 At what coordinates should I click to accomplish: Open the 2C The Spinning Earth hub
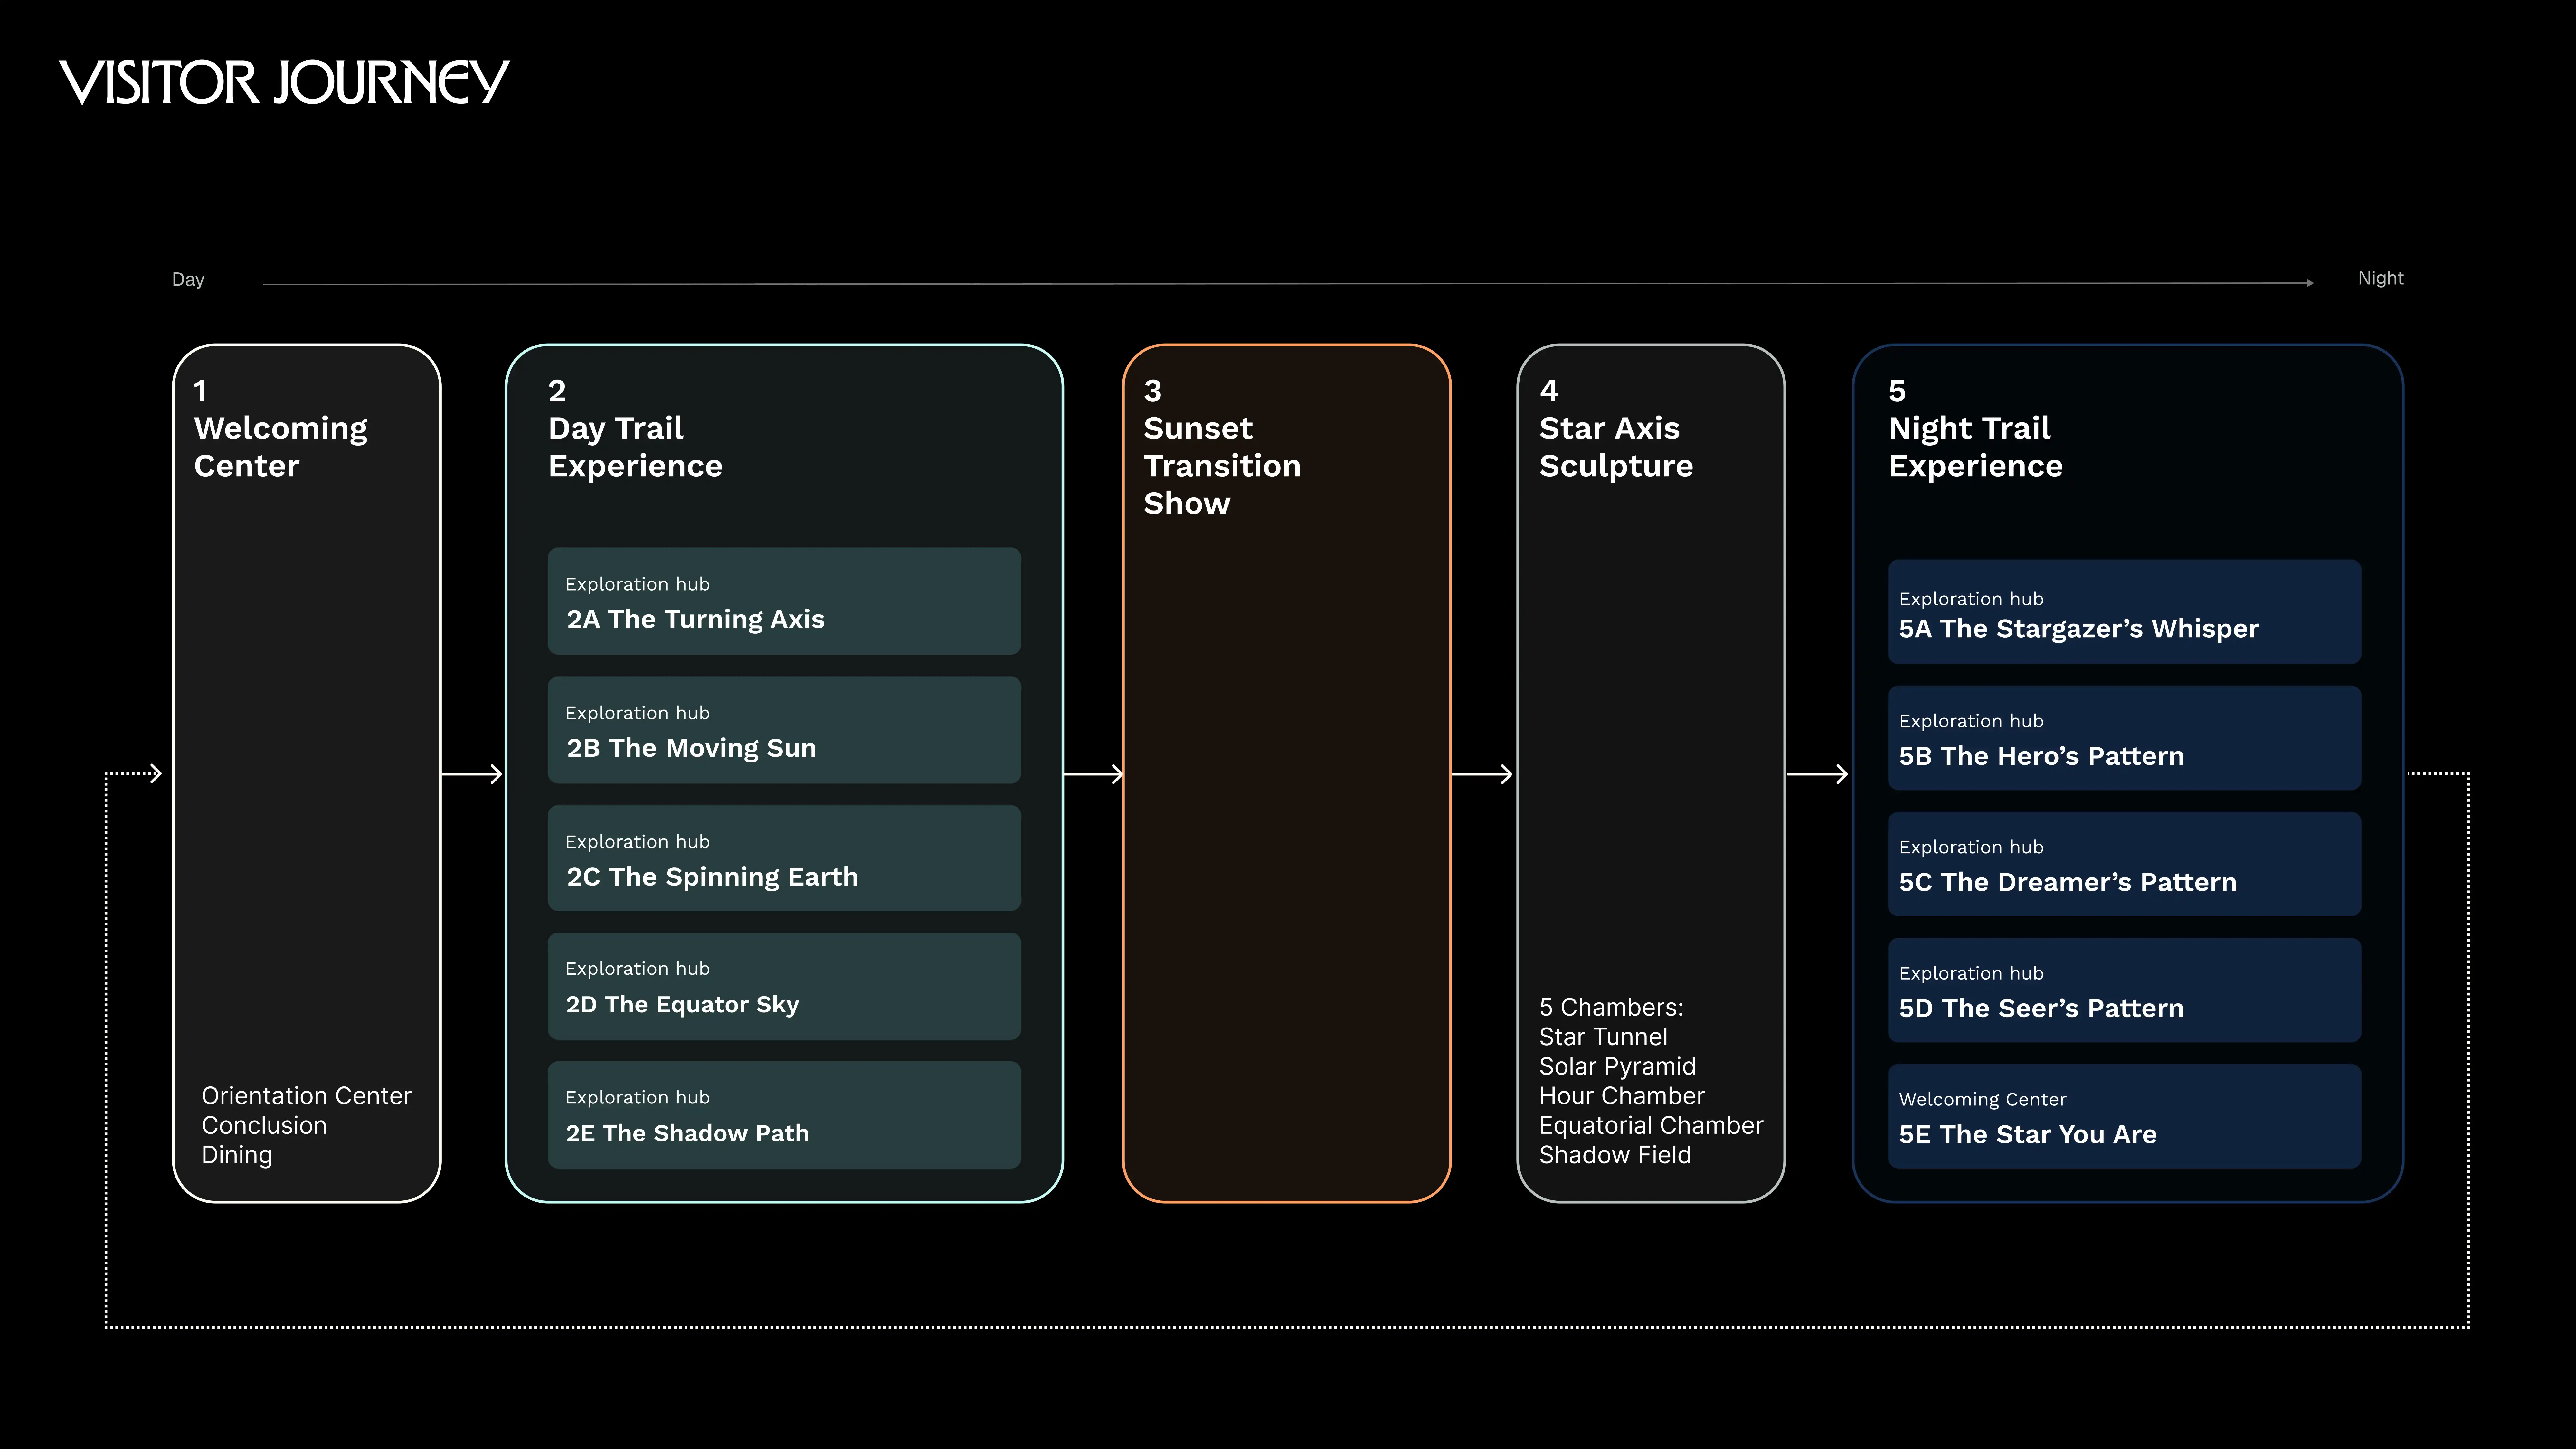[784, 858]
